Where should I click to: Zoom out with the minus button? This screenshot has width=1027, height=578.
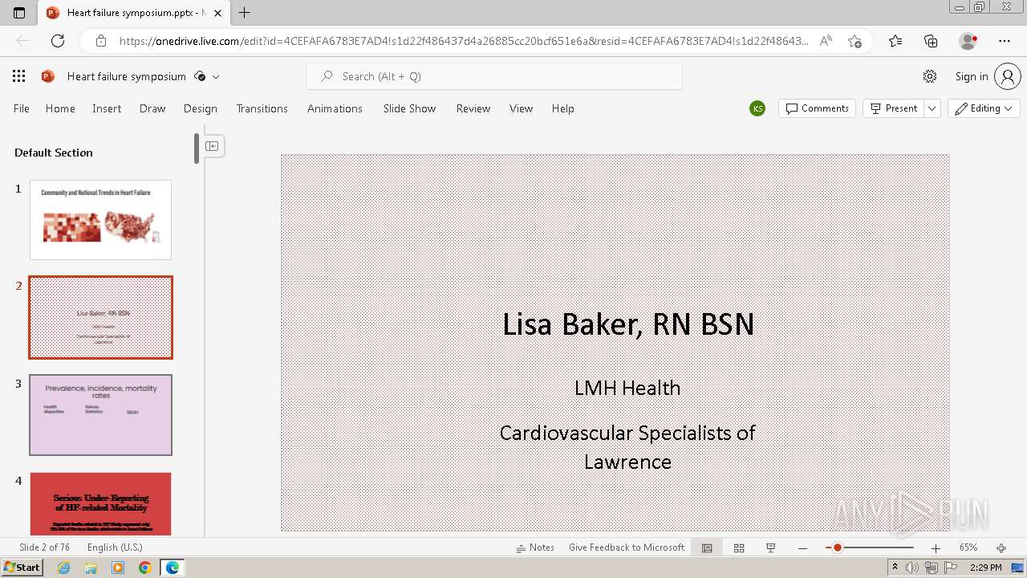pyautogui.click(x=802, y=547)
